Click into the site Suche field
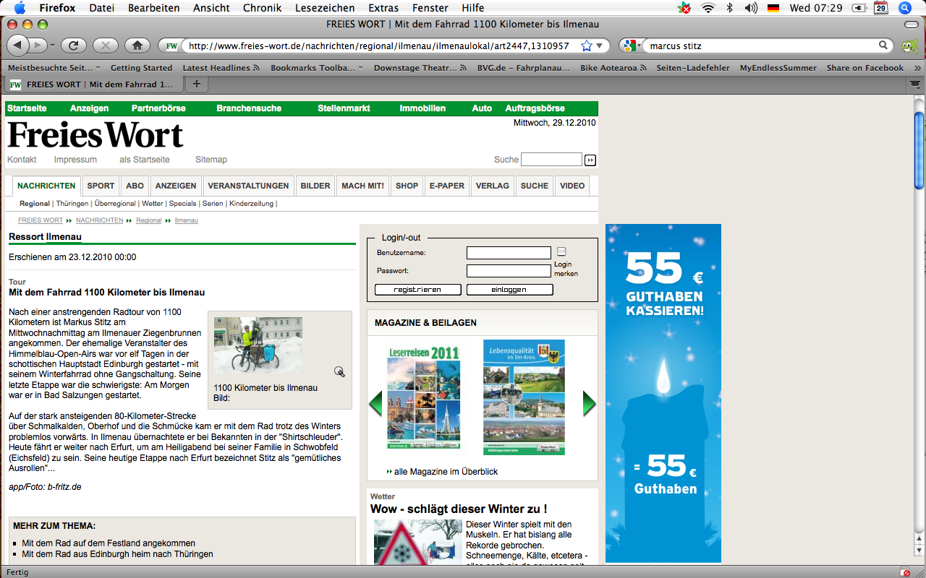The width and height of the screenshot is (926, 578). 551,160
